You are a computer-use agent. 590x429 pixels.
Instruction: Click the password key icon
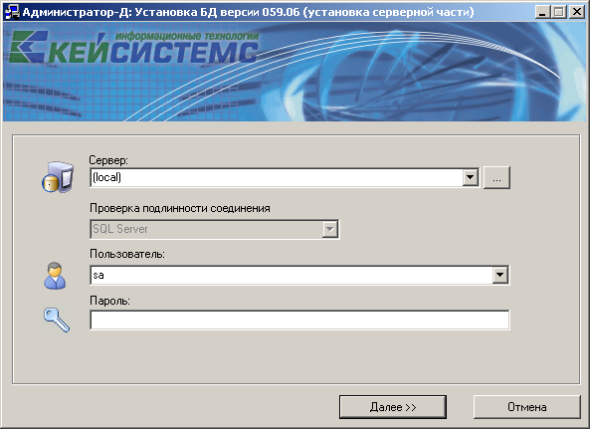coord(57,320)
